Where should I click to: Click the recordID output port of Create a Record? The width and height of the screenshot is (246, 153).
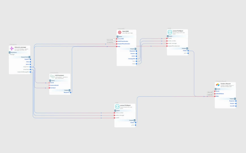pyautogui.click(x=236, y=106)
